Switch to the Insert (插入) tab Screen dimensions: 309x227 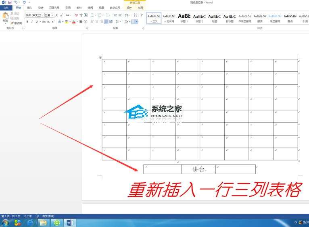pyautogui.click(x=29, y=8)
